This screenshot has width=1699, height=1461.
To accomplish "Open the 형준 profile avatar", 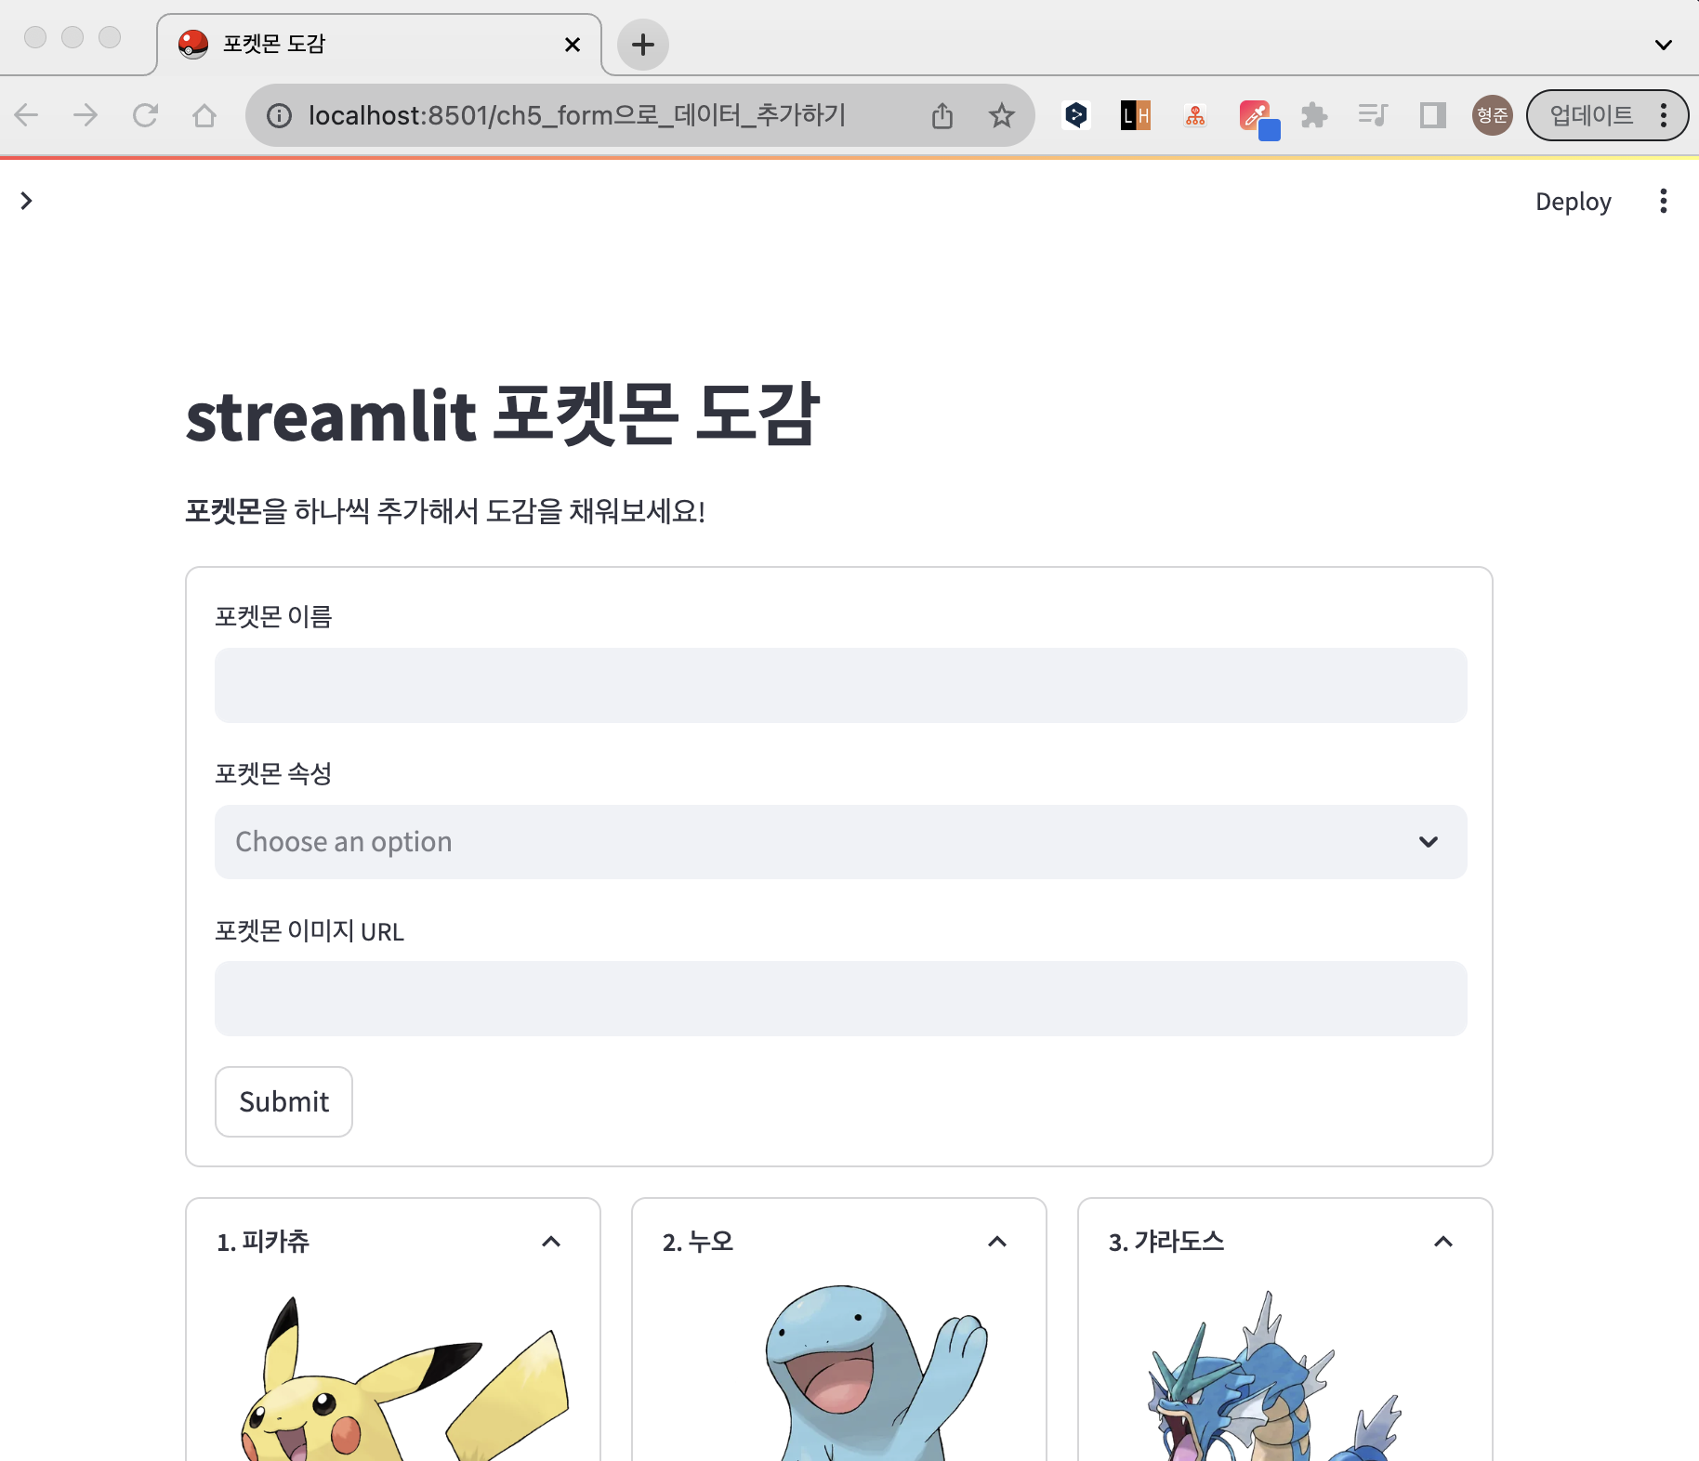I will (1493, 115).
